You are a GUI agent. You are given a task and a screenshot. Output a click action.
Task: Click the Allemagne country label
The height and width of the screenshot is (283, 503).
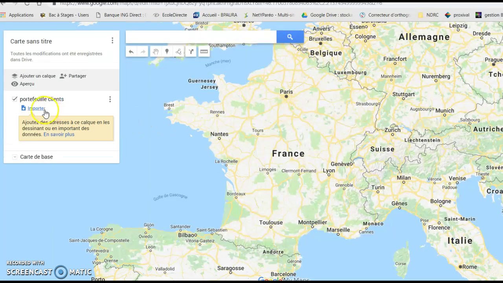click(424, 37)
